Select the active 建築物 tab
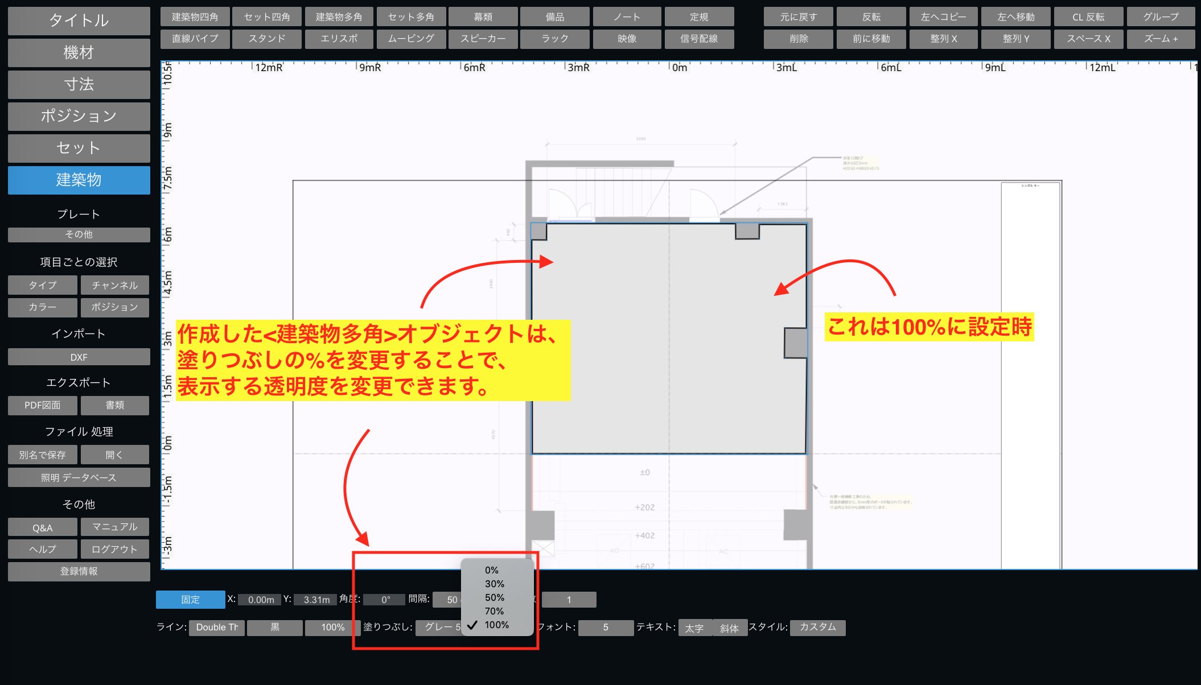Viewport: 1201px width, 685px height. click(x=79, y=180)
